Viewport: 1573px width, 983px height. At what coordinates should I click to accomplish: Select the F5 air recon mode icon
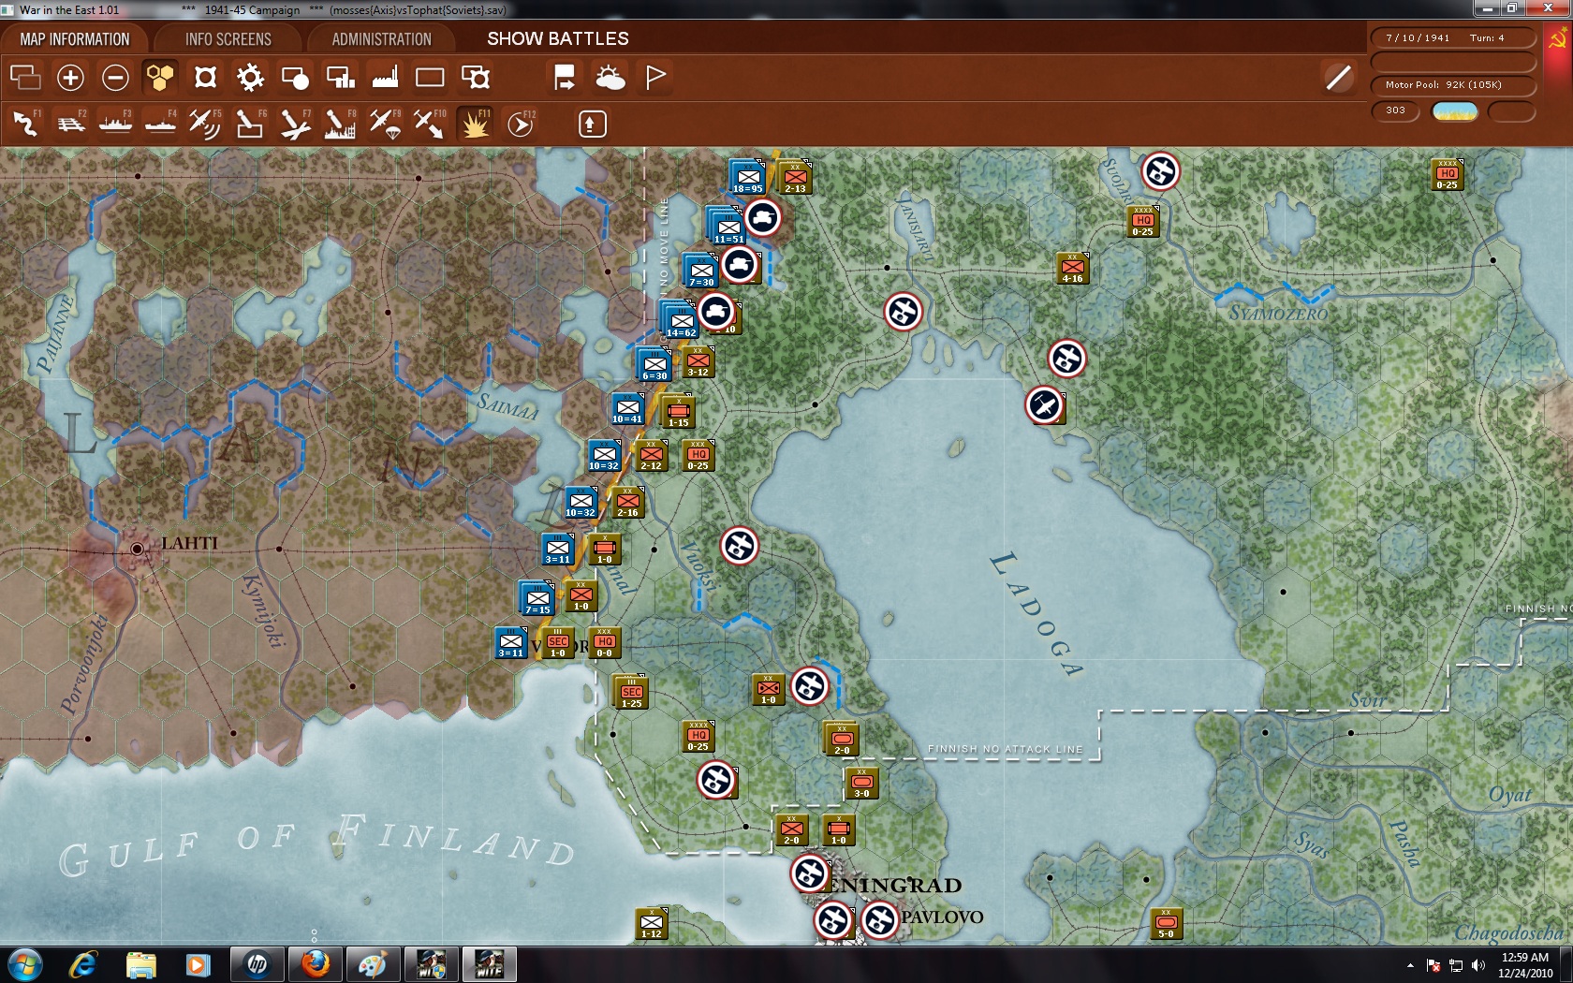coord(205,124)
